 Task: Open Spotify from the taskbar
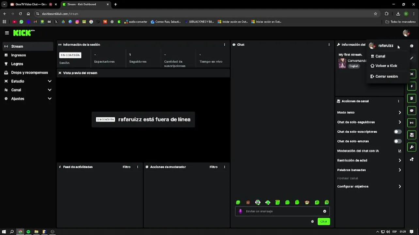(28, 232)
